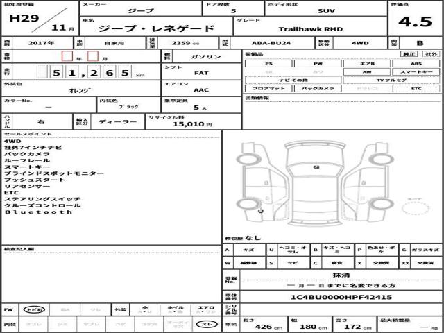Click the registration status 抹消
The height and width of the screenshot is (333, 444).
point(341,275)
